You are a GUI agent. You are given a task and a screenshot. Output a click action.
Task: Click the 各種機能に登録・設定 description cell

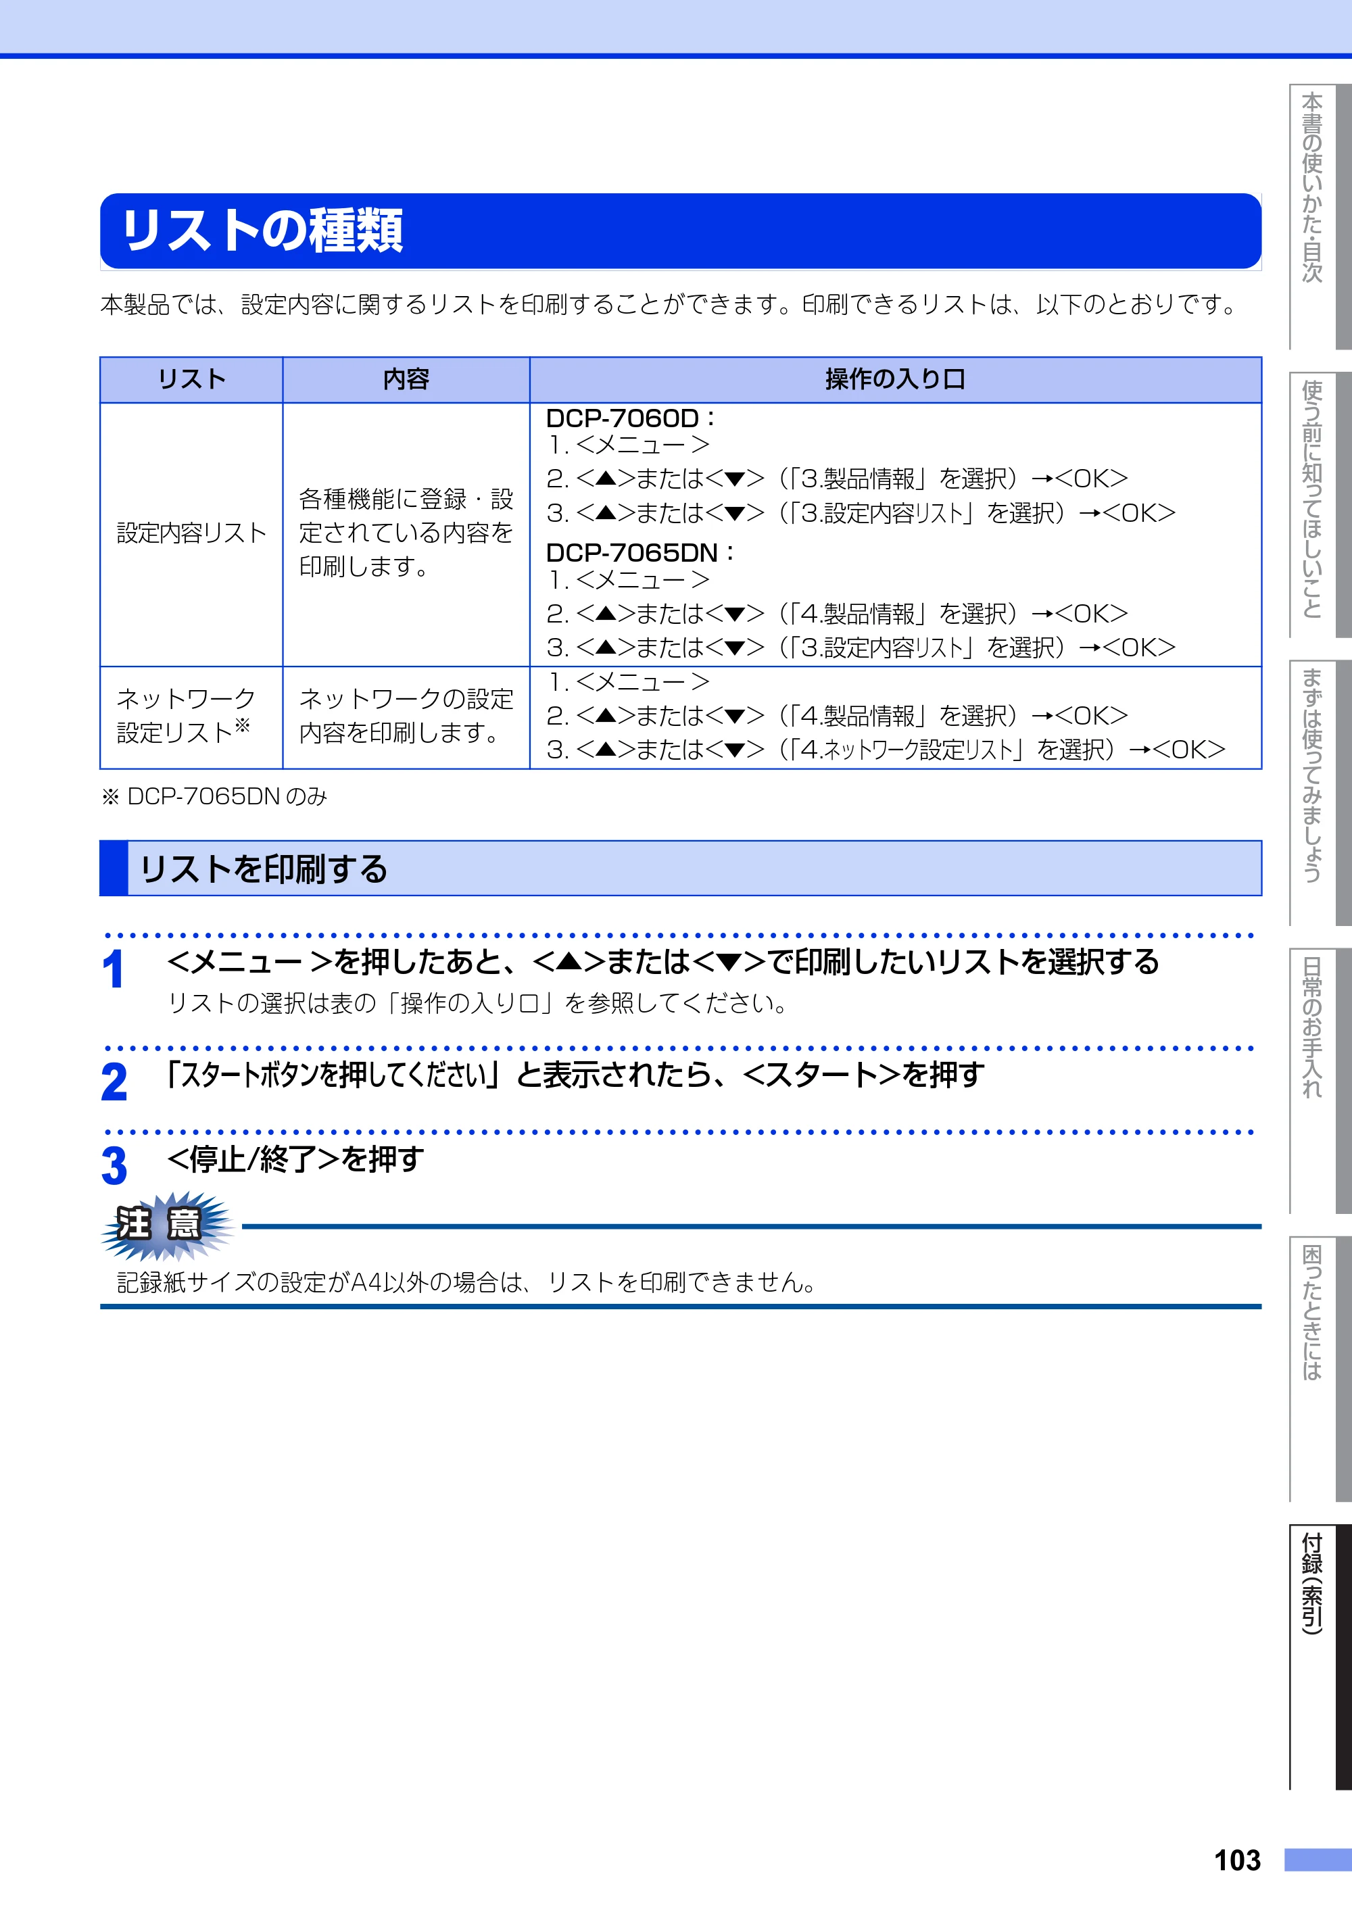coord(406,533)
